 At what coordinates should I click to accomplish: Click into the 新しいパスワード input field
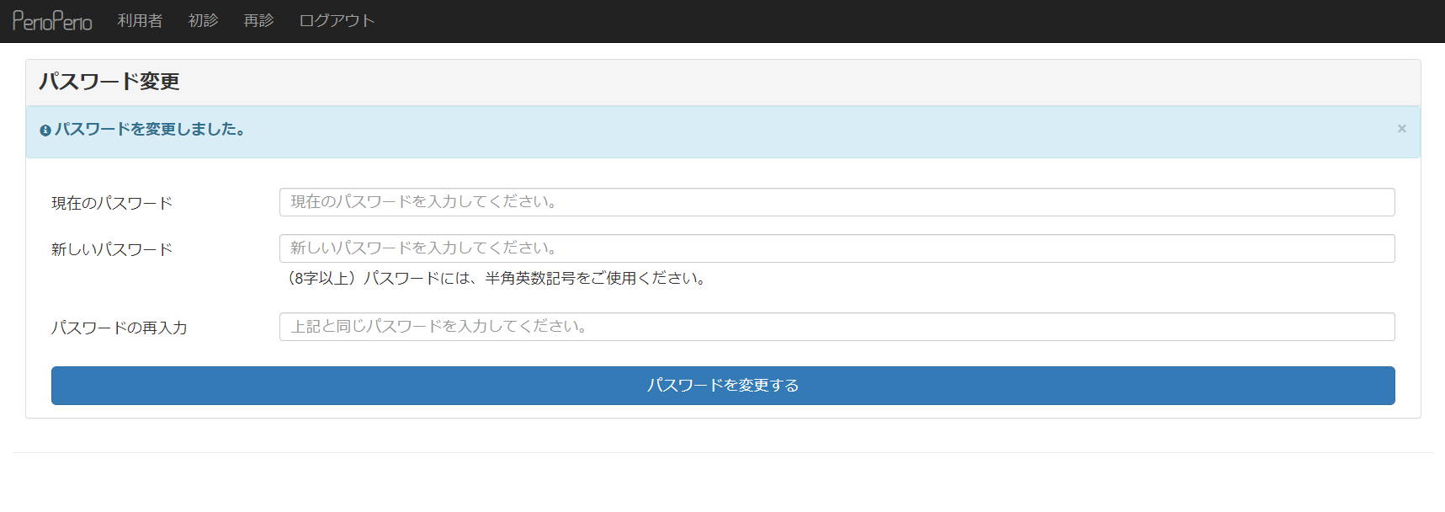click(x=837, y=248)
